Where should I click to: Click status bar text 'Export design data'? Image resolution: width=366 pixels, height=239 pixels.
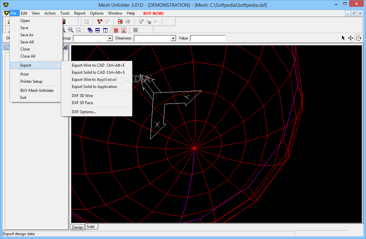(19, 234)
